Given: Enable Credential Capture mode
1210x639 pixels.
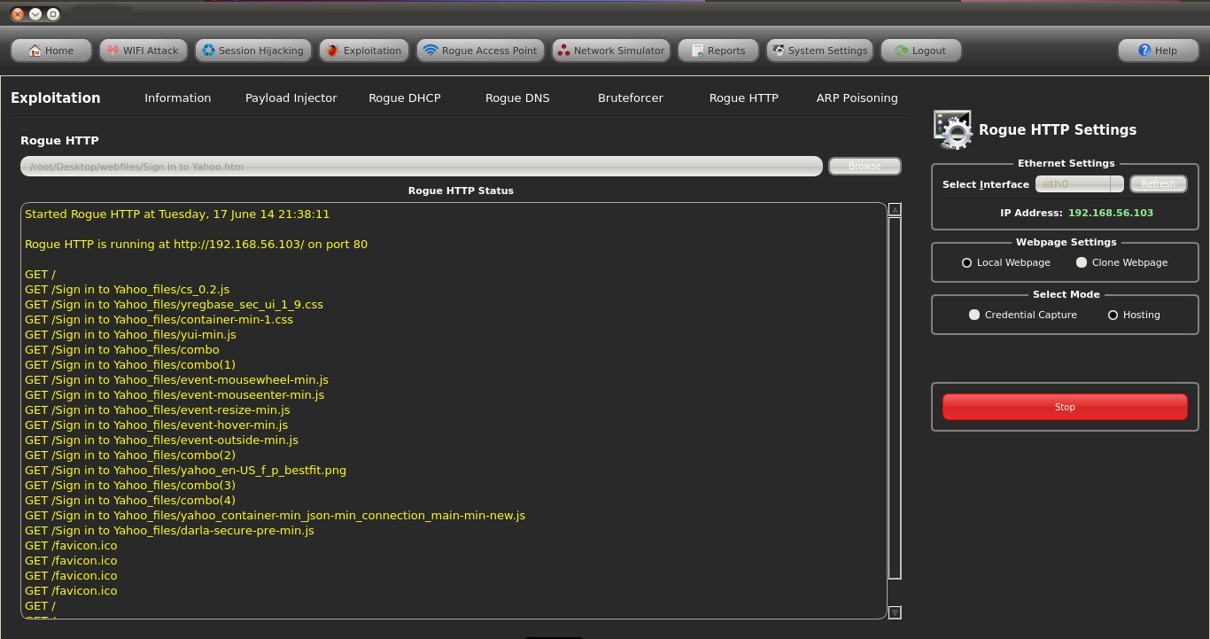Looking at the screenshot, I should pyautogui.click(x=974, y=315).
